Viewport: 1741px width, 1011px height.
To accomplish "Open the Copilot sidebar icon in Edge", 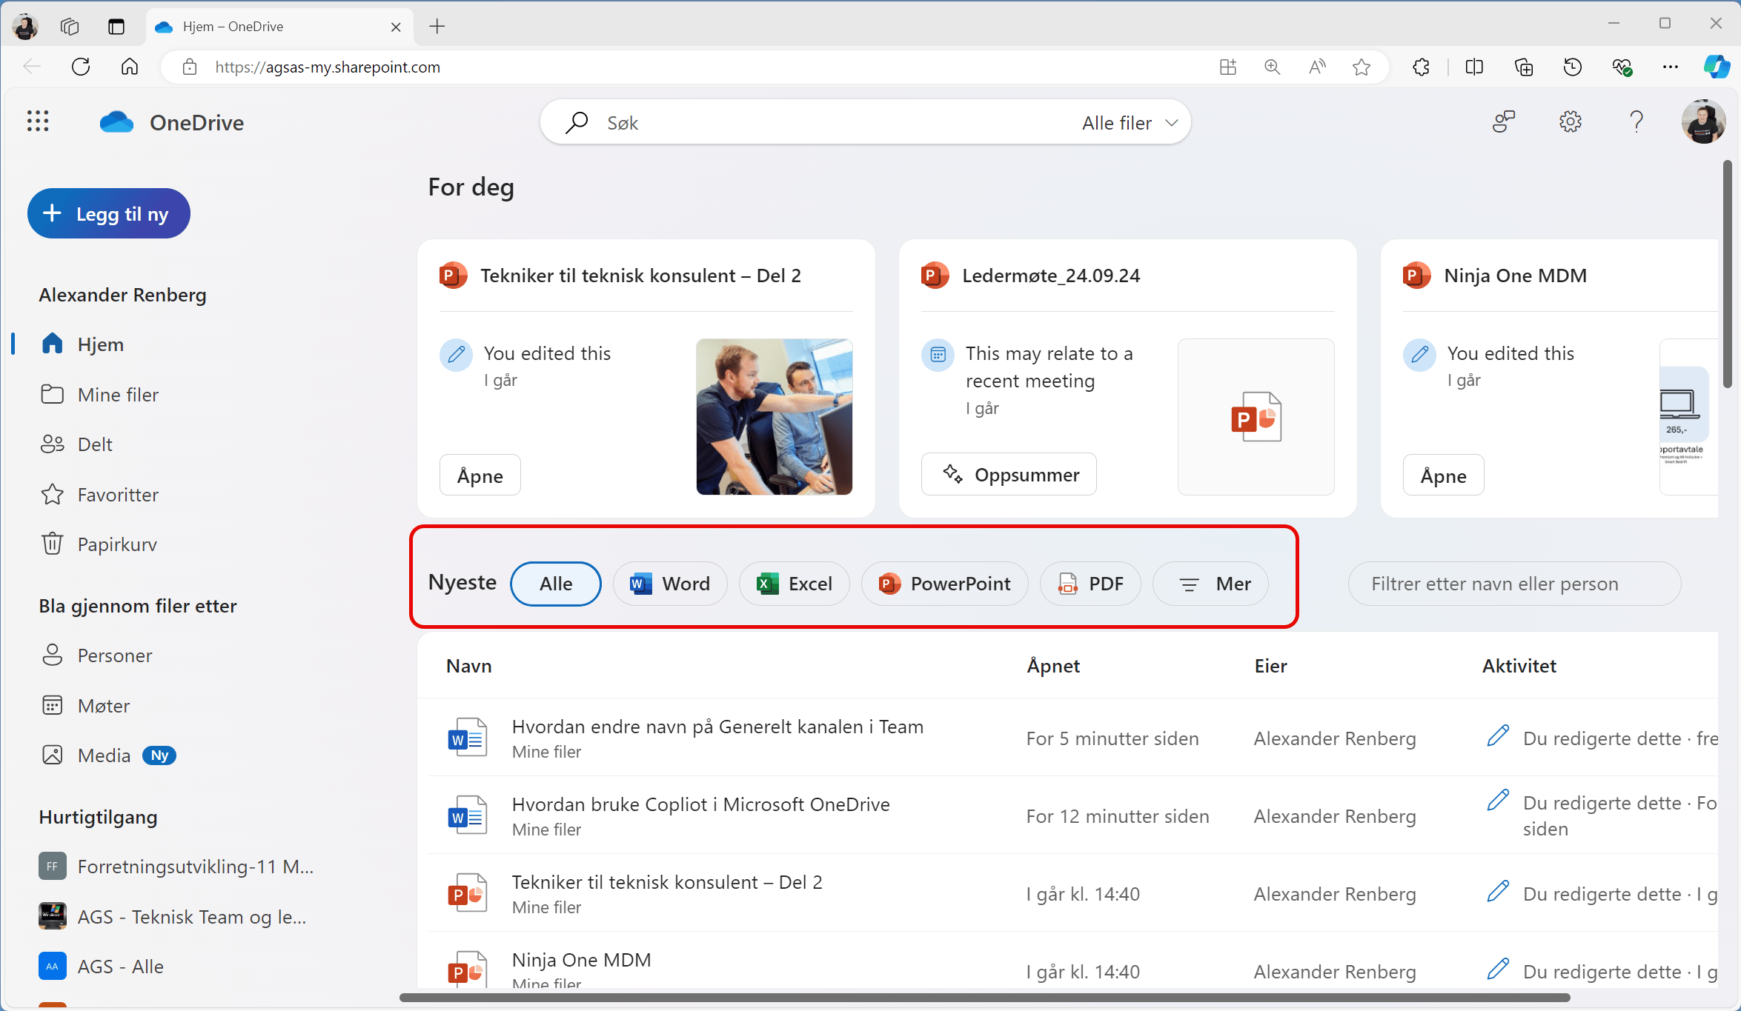I will [1716, 67].
